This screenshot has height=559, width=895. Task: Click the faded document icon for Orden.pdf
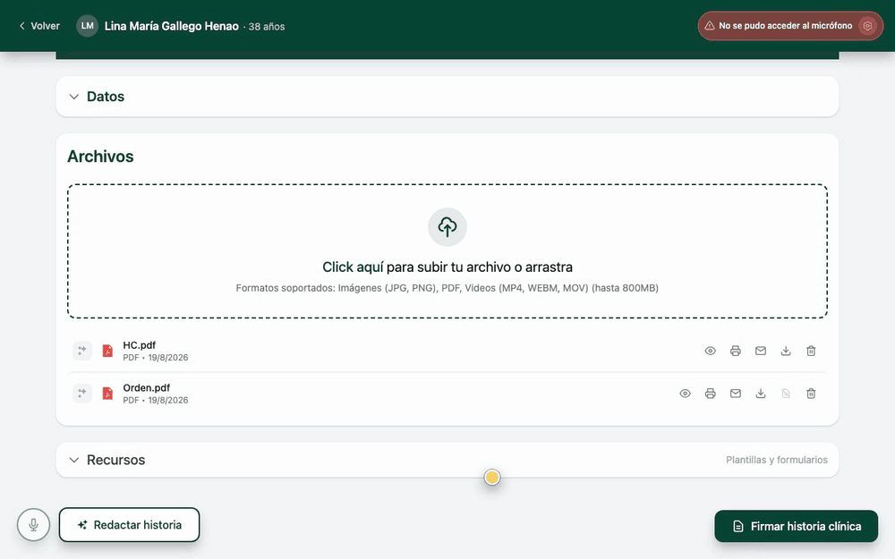pyautogui.click(x=786, y=394)
